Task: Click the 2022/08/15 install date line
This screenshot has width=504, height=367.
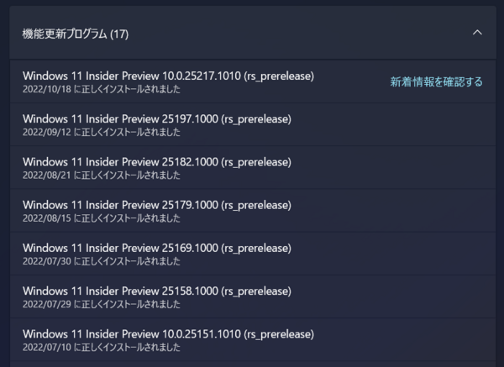Action: 101,218
